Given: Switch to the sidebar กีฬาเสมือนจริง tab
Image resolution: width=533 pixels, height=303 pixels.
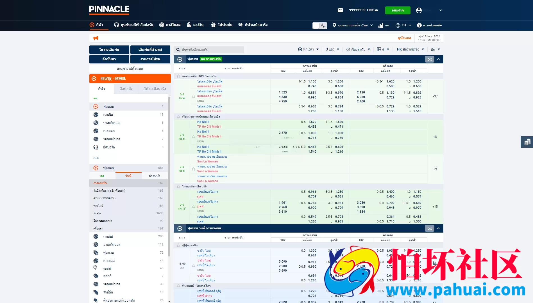Looking at the screenshot, I should [155, 89].
